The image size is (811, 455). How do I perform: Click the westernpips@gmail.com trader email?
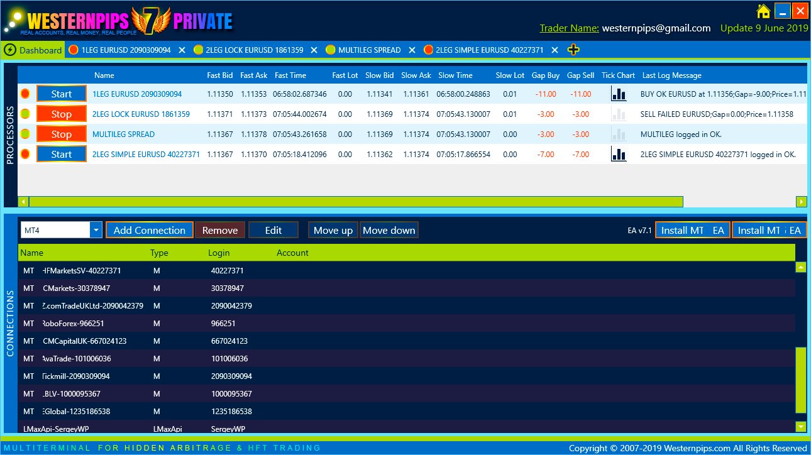click(x=656, y=28)
